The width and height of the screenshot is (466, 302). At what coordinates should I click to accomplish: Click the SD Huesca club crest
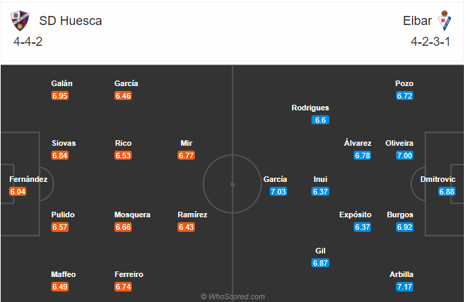click(x=20, y=21)
